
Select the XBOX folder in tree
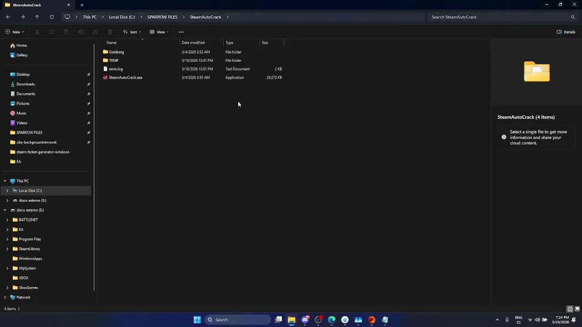coord(23,278)
